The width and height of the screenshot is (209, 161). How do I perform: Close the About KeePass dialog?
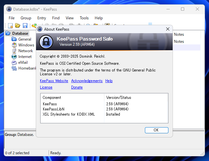pos(168,29)
